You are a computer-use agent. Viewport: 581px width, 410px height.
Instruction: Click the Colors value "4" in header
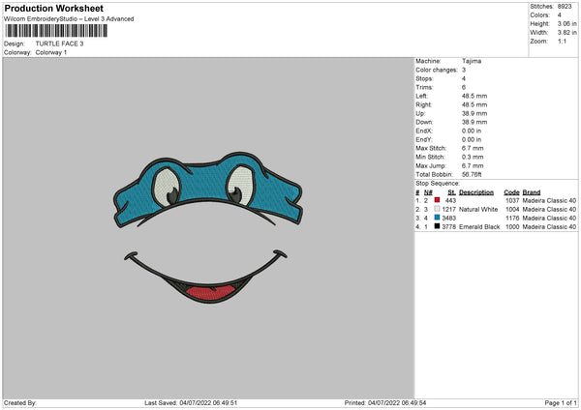pyautogui.click(x=560, y=15)
